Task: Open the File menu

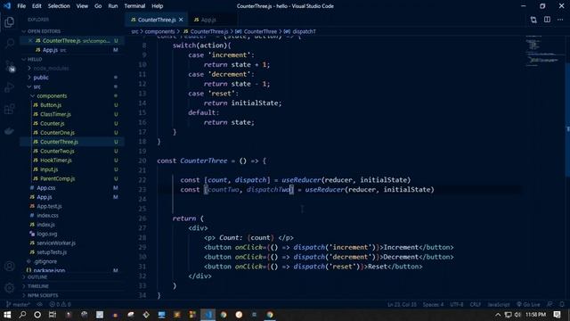Action: coord(21,6)
